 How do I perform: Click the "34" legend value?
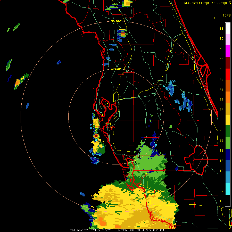click(221, 110)
